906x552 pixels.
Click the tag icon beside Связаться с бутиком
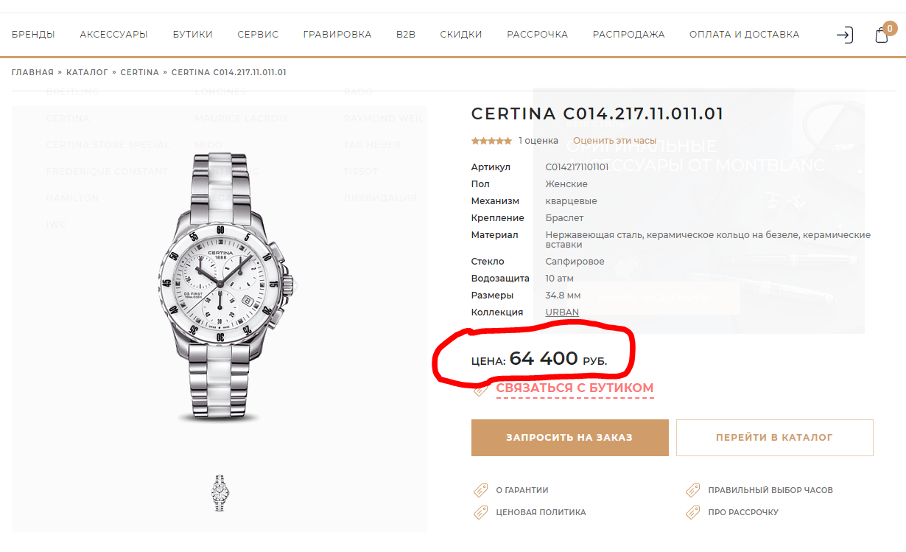pyautogui.click(x=480, y=390)
